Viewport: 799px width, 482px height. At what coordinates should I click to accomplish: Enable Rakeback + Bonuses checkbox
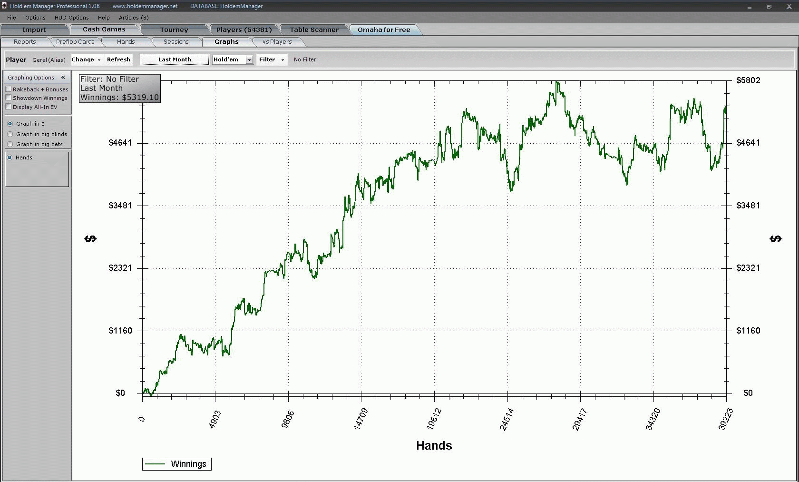9,89
